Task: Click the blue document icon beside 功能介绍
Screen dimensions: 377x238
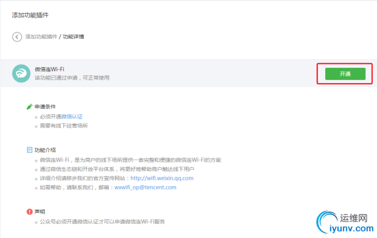Action: tap(29, 150)
